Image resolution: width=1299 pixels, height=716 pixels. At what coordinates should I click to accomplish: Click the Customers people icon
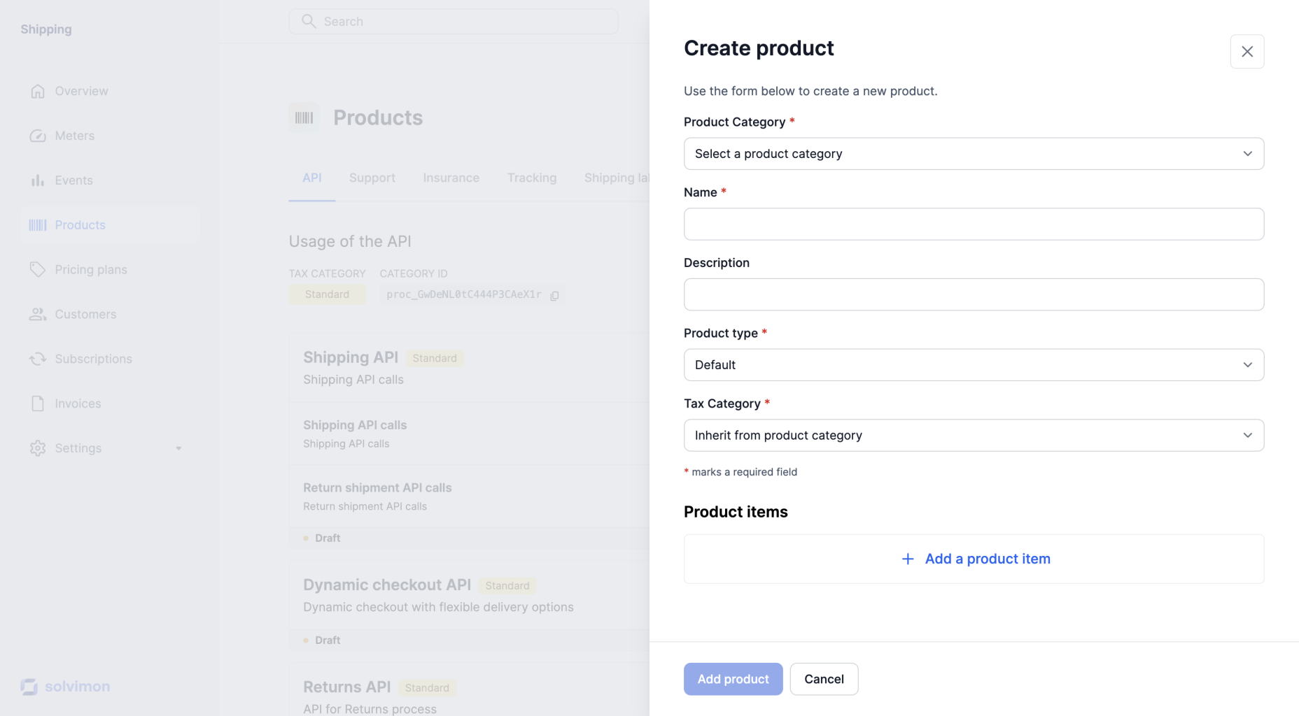pyautogui.click(x=38, y=315)
